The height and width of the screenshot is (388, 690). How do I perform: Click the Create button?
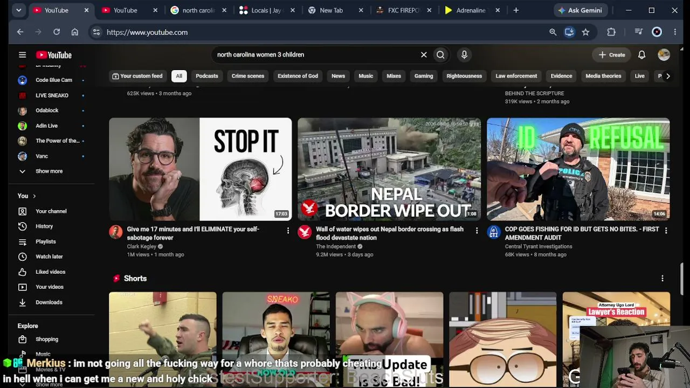(x=611, y=54)
